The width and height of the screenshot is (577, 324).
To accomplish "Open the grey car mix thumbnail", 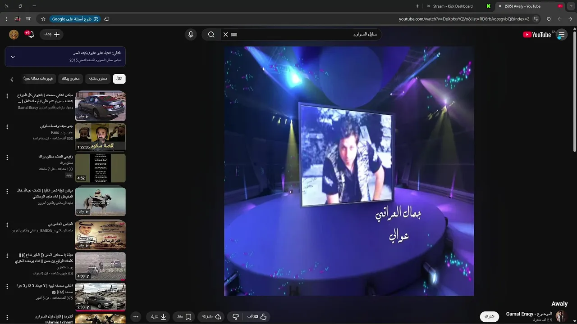I will click(100, 106).
